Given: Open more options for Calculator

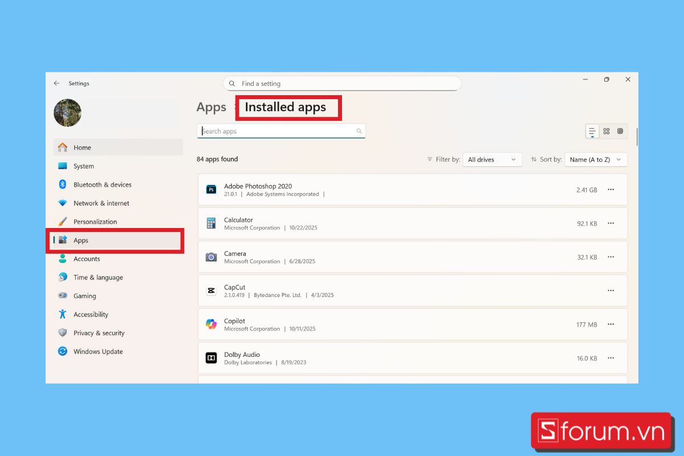Looking at the screenshot, I should [611, 223].
